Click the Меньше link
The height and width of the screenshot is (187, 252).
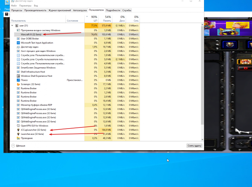[21, 146]
